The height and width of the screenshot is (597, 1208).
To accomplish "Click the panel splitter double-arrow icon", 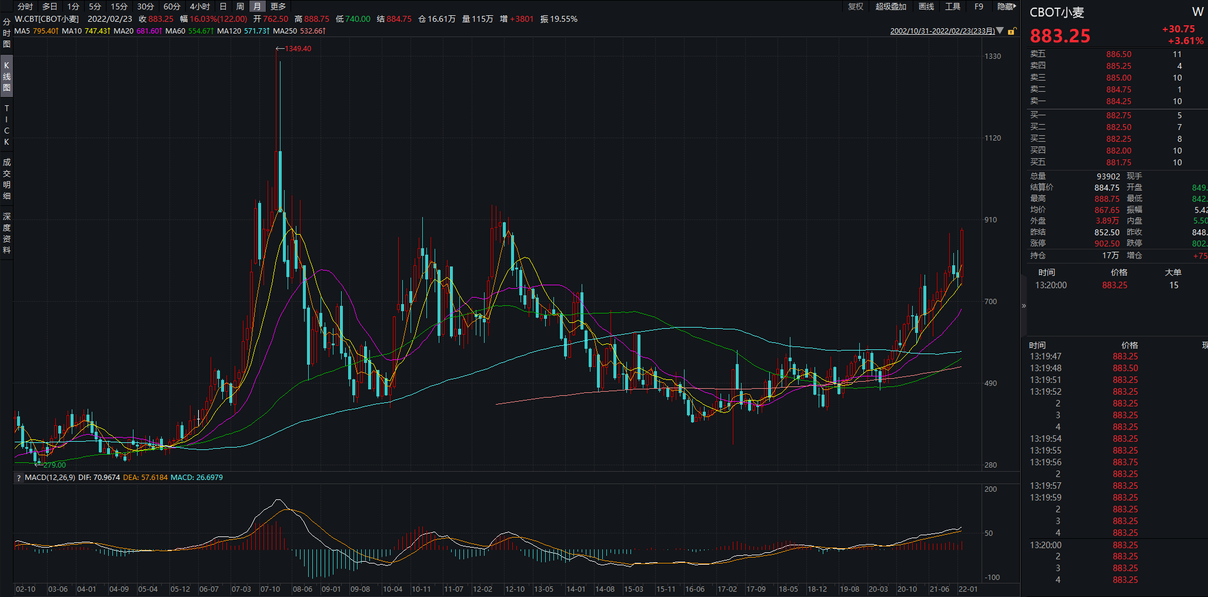I will [x=1024, y=306].
